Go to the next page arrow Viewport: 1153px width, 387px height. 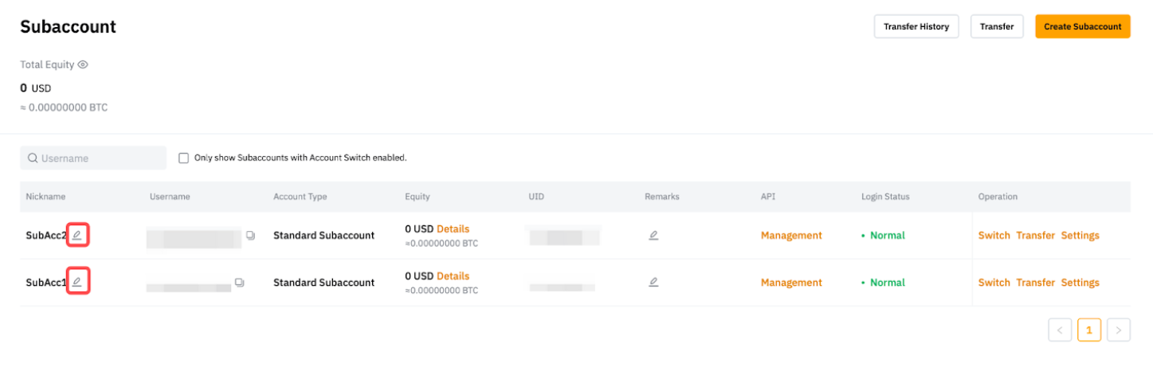(x=1119, y=330)
